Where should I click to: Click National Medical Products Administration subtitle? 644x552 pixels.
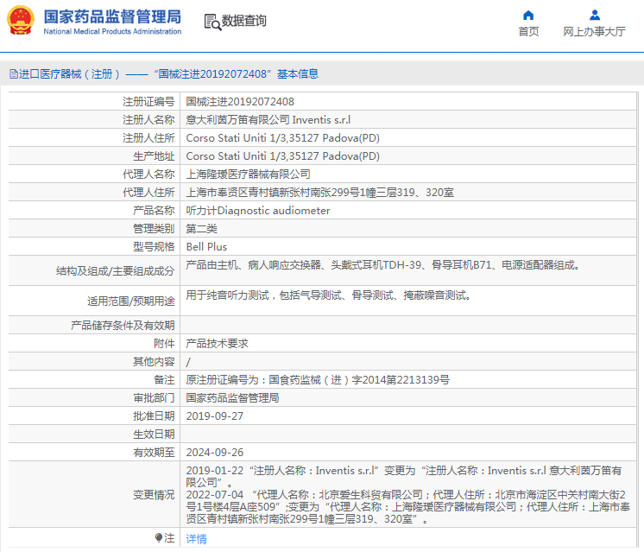click(112, 31)
